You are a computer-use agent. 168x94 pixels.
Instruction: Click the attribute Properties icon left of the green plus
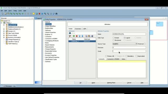coord(70,36)
